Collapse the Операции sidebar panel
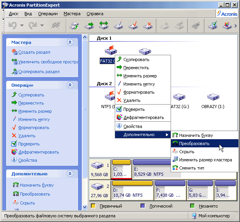 (70, 85)
